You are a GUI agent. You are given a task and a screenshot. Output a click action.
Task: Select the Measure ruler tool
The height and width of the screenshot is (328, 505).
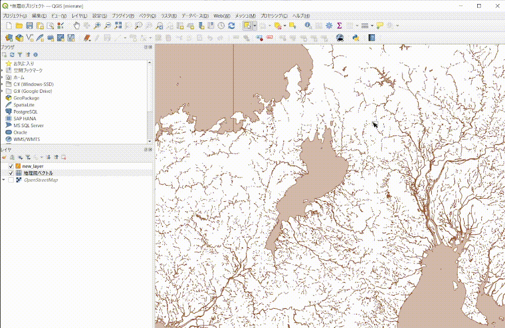(365, 26)
